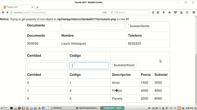Open site information icon in address bar
Image resolution: width=197 pixels, height=110 pixels.
pos(11,12)
